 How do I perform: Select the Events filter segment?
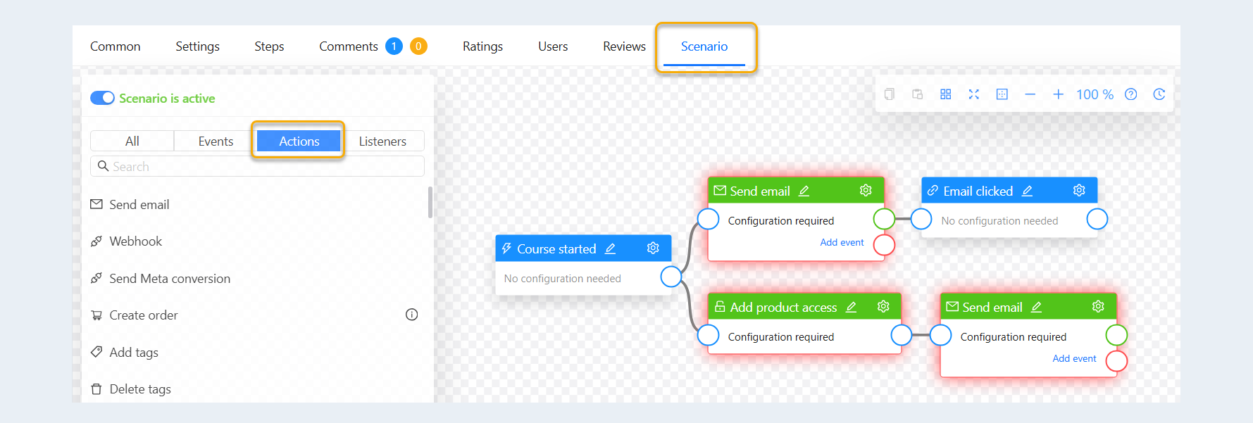(216, 141)
